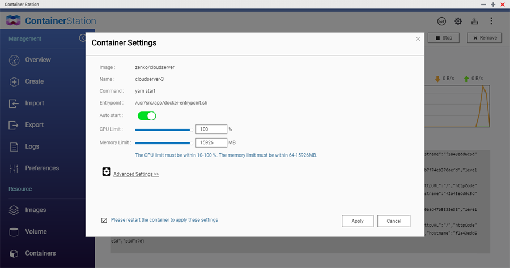Open Preferences in the sidebar
The height and width of the screenshot is (268, 510).
[x=42, y=168]
